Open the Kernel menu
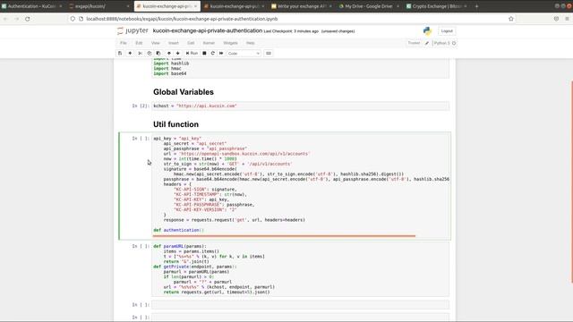Image resolution: width=573 pixels, height=322 pixels. (x=209, y=43)
